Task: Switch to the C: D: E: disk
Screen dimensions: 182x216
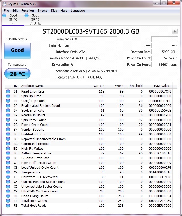Action: tap(35, 19)
